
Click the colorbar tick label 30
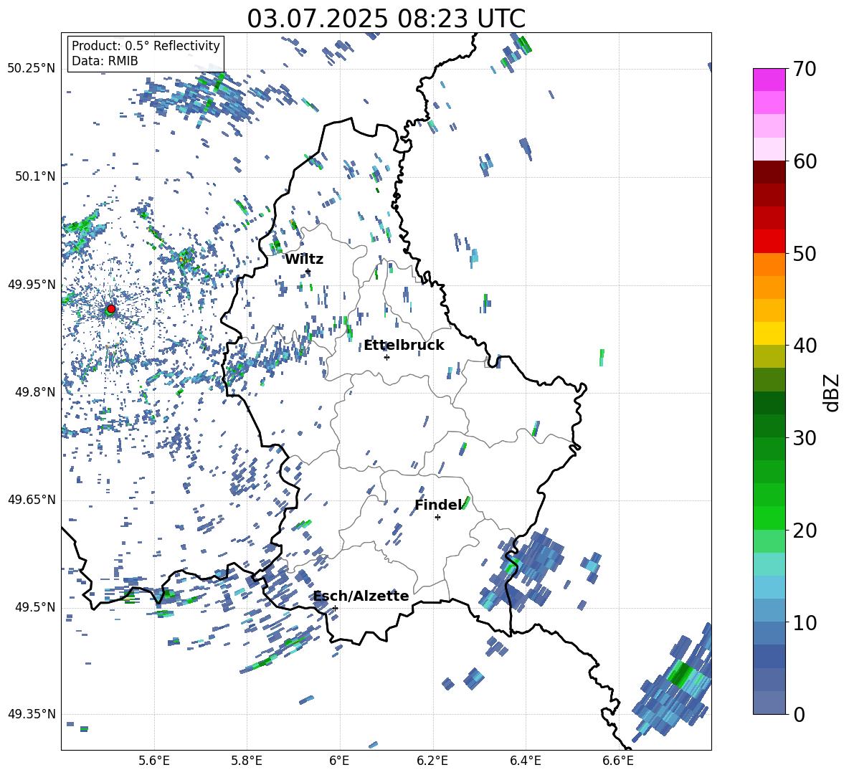click(x=805, y=438)
